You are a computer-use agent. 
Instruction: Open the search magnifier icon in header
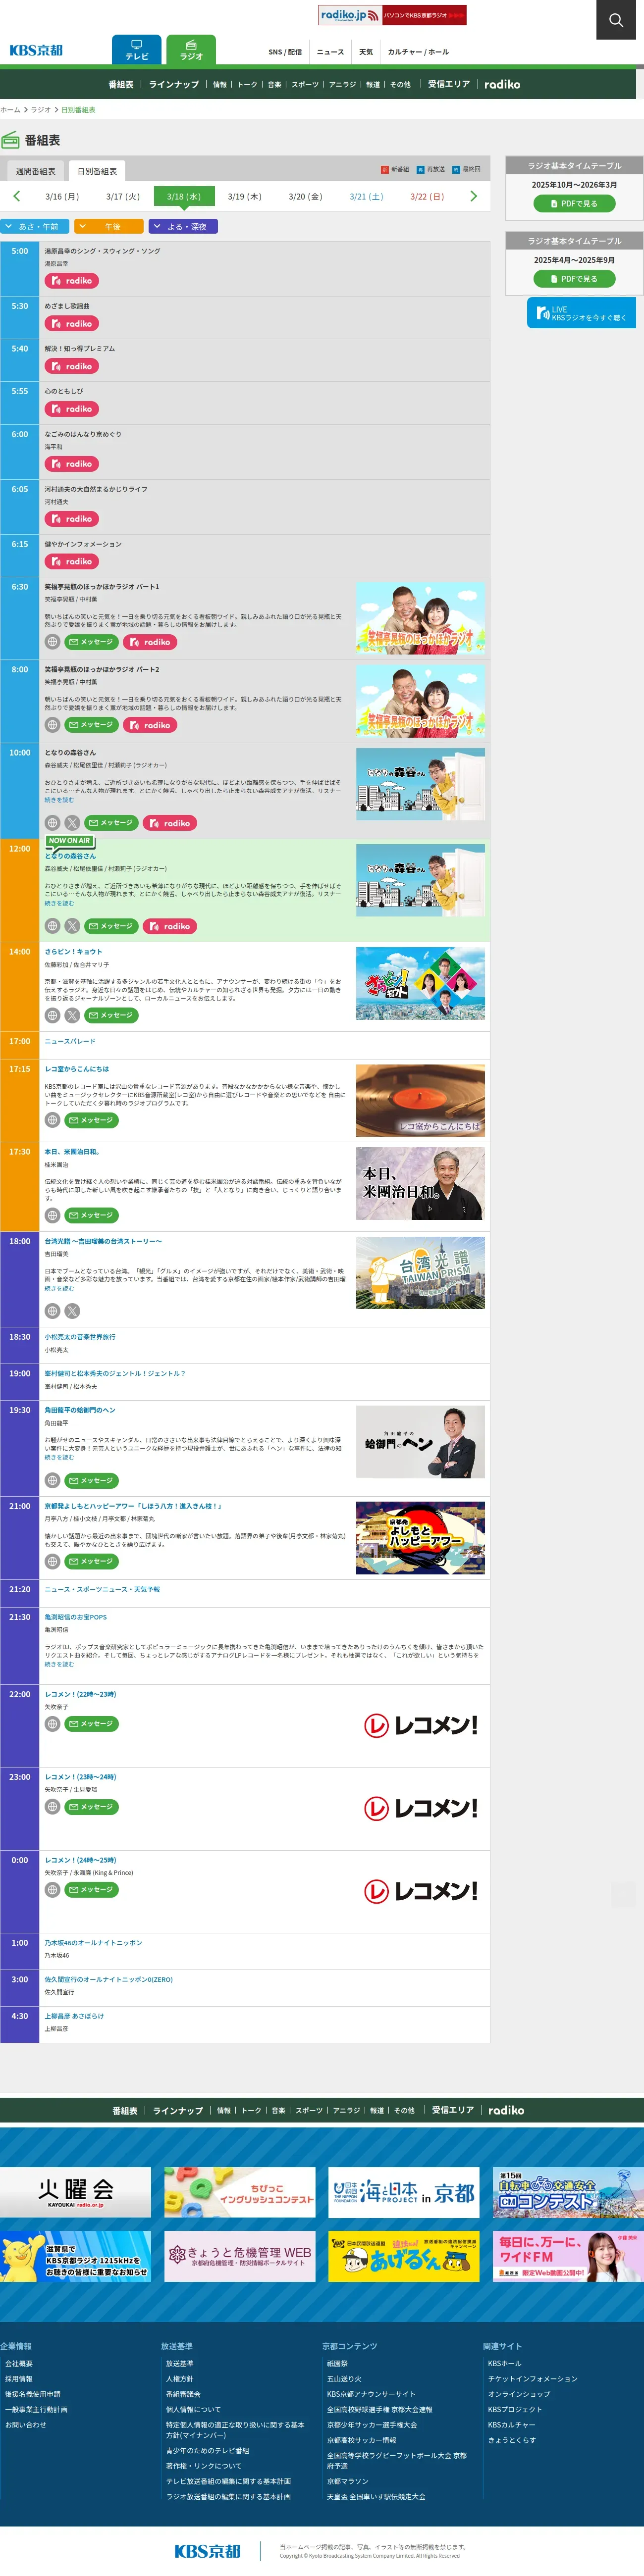pos(615,19)
